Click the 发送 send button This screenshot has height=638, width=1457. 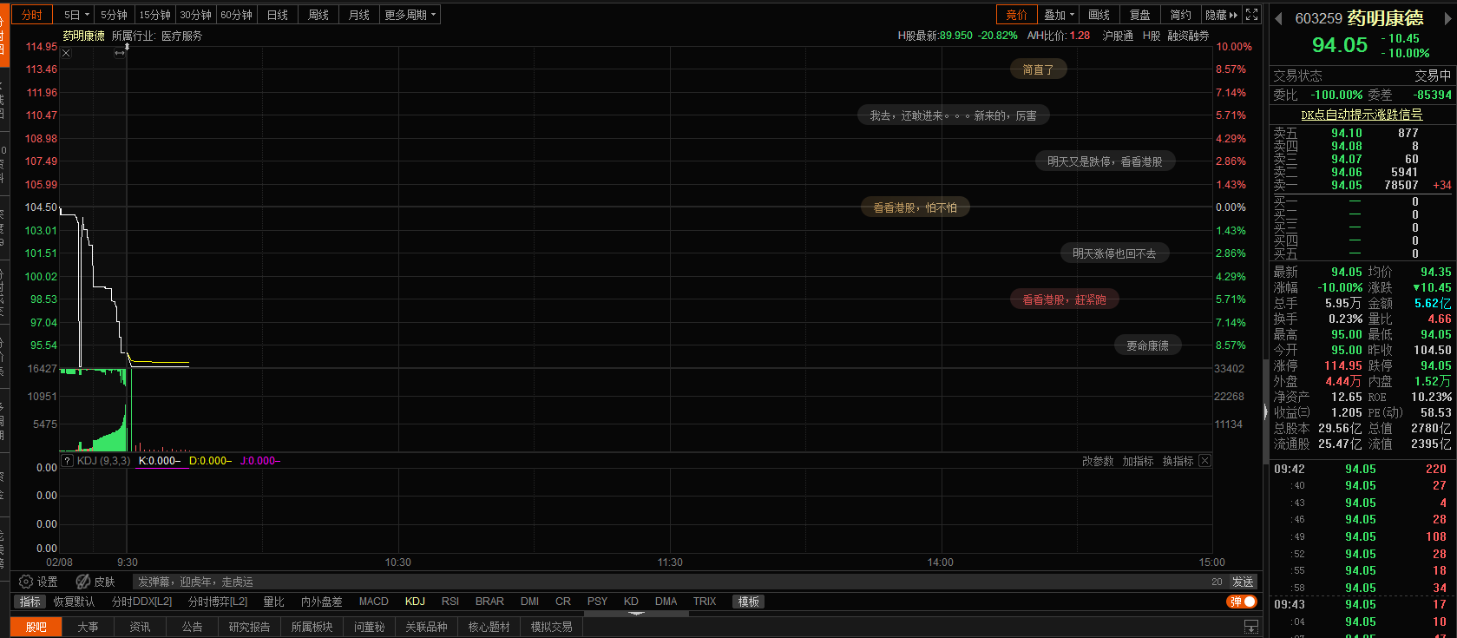(x=1244, y=582)
